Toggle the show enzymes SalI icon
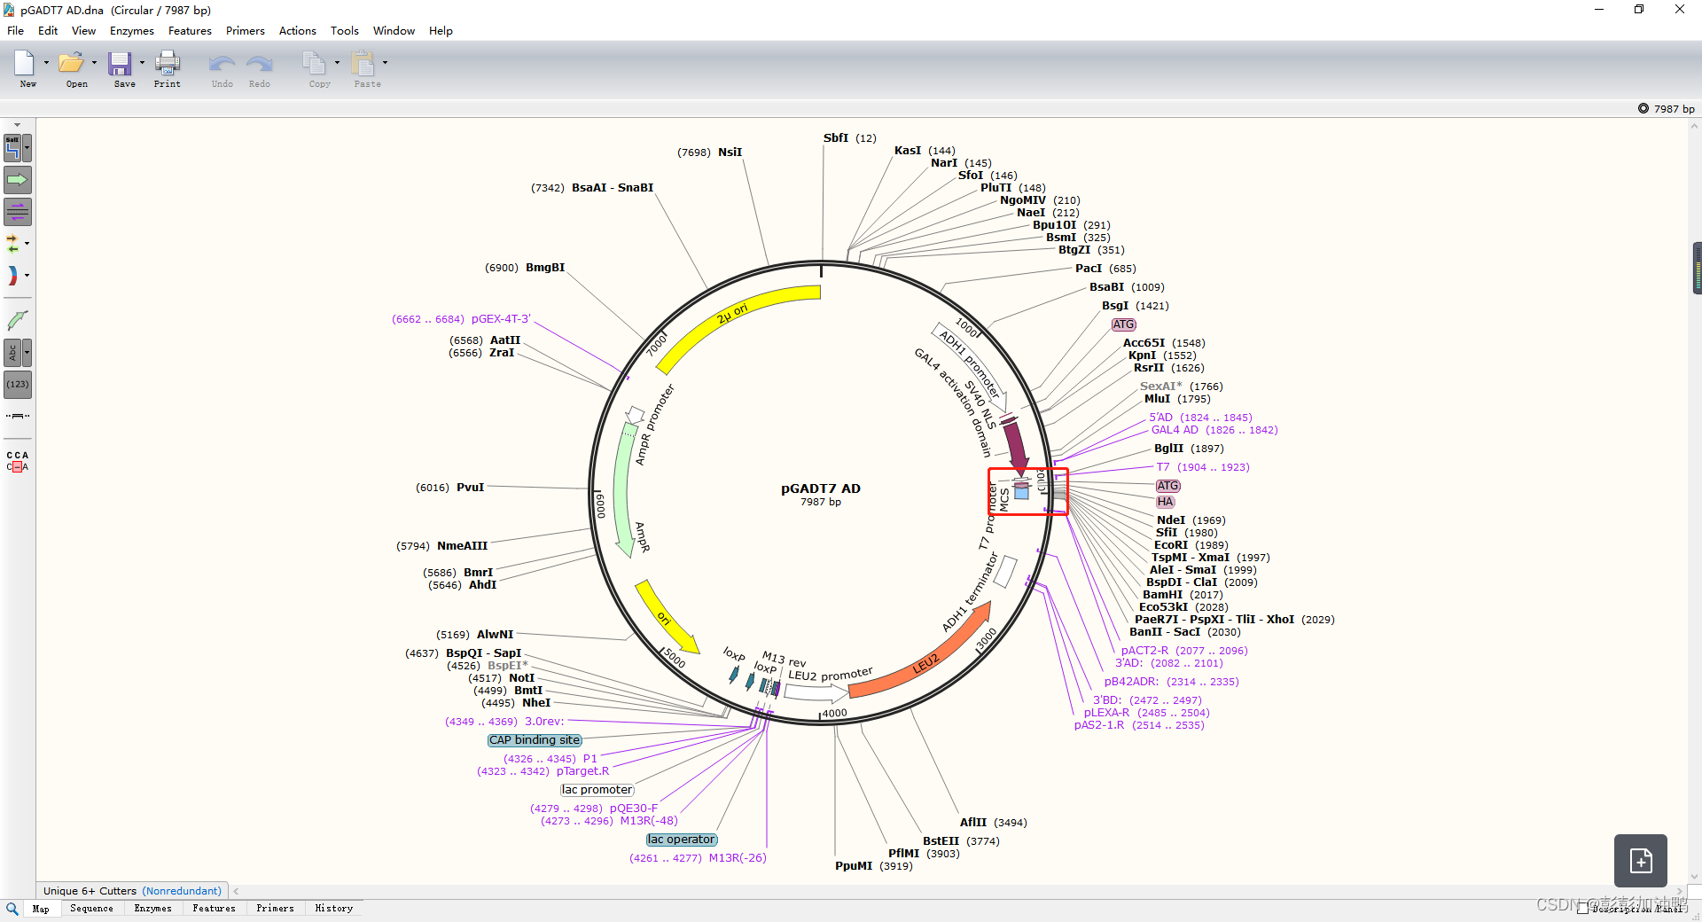 pos(12,148)
